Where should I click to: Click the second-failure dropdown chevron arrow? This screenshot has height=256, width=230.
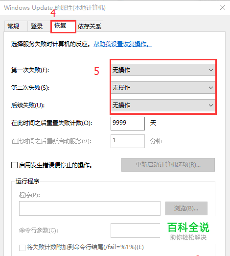click(211, 88)
